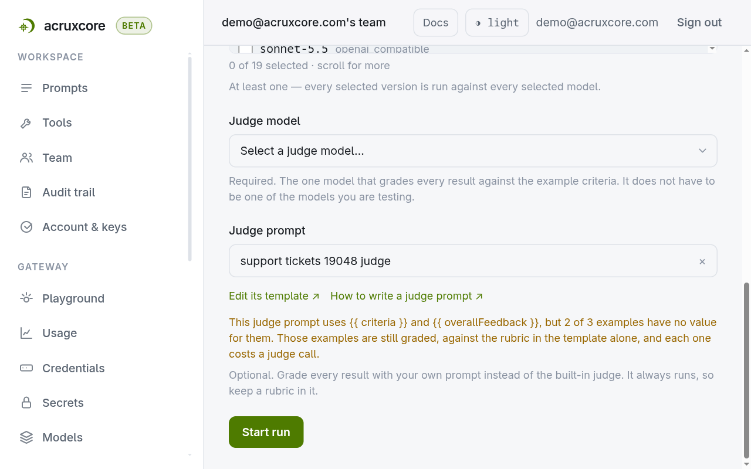Click Sign out

(699, 23)
